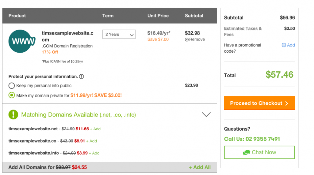Image resolution: width=314 pixels, height=175 pixels.
Task: Collapse the Matching Domains section chevron
Action: point(206,114)
